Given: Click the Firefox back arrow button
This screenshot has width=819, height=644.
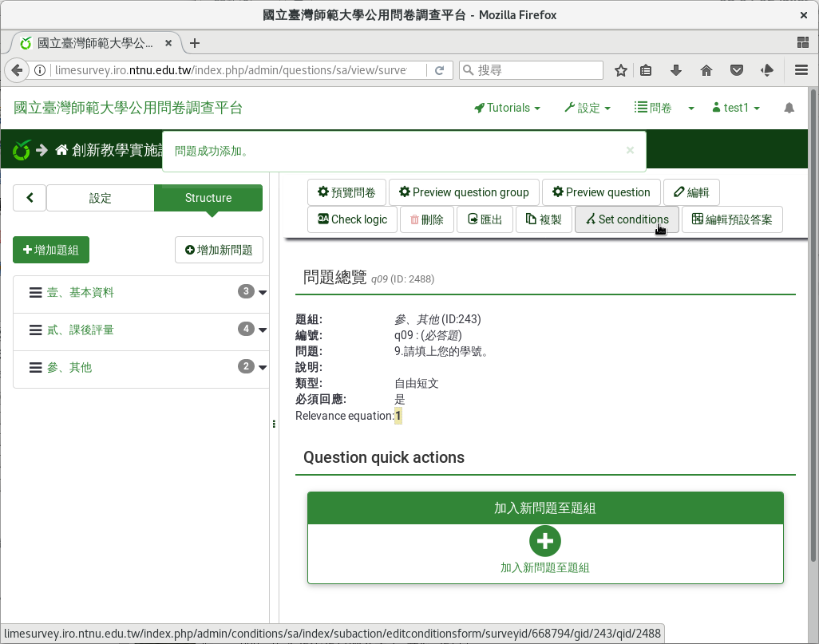Looking at the screenshot, I should click(x=17, y=70).
